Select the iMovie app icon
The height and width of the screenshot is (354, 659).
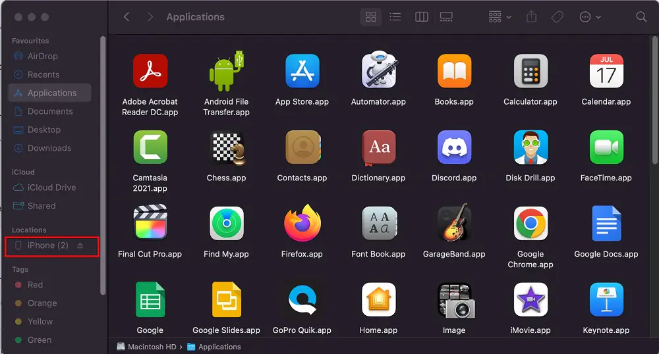(x=530, y=299)
